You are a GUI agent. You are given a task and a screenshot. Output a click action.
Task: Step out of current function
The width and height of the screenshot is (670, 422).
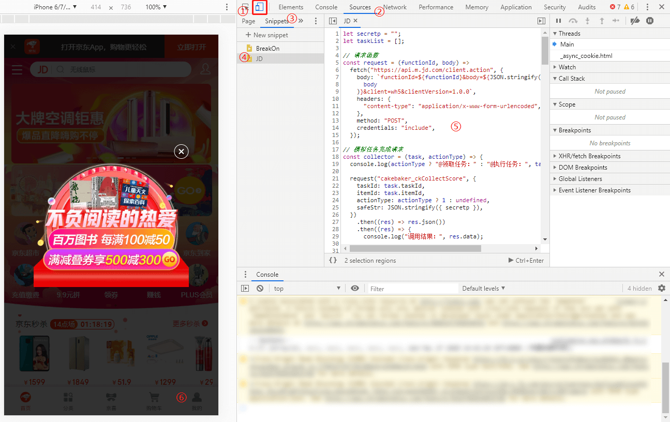point(602,21)
